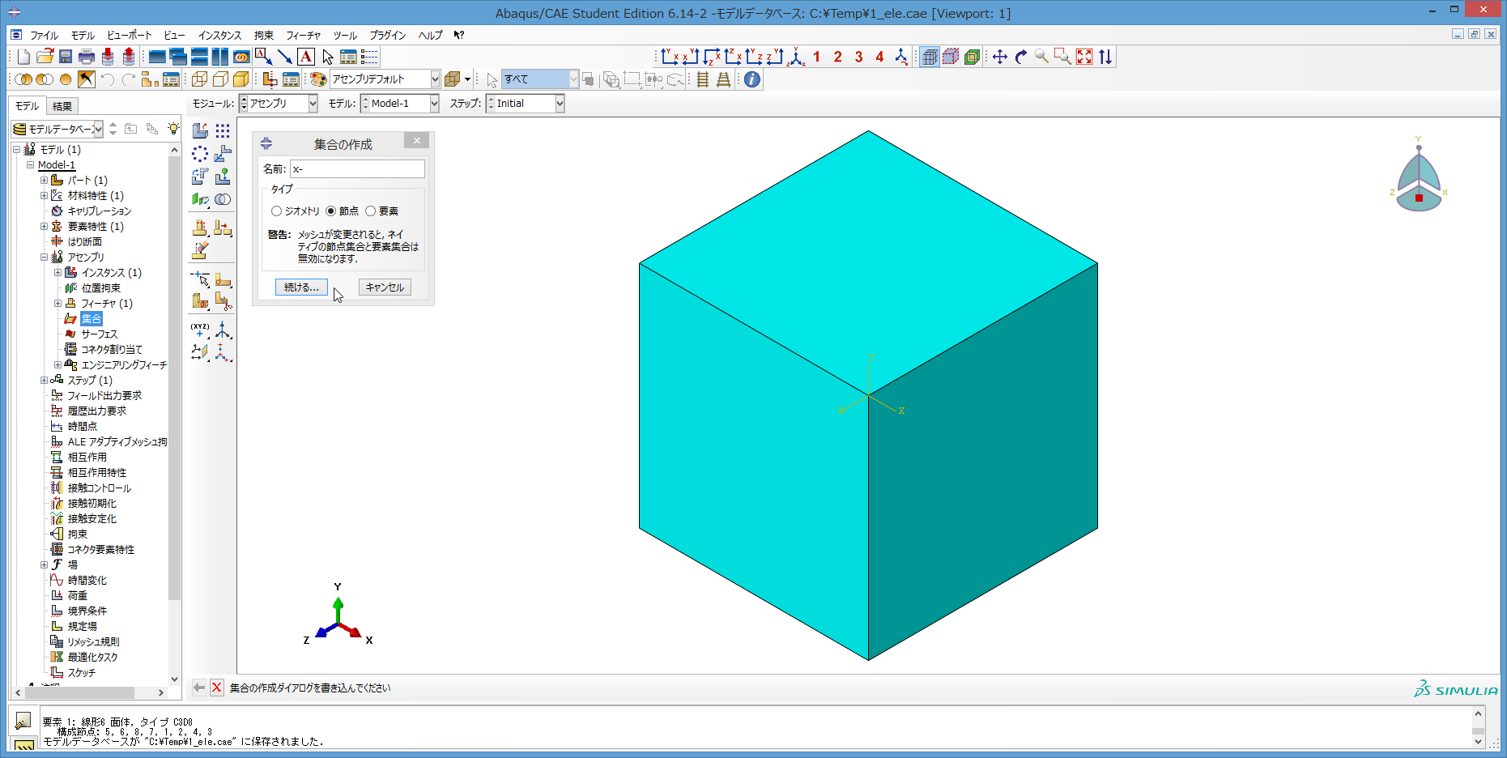This screenshot has width=1507, height=758.
Task: Select the Rotate Instance tool
Action: 200,176
